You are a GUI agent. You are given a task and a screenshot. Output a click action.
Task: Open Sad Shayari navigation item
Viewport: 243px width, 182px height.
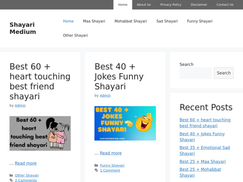(167, 21)
